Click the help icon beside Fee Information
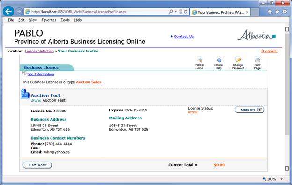 24,73
